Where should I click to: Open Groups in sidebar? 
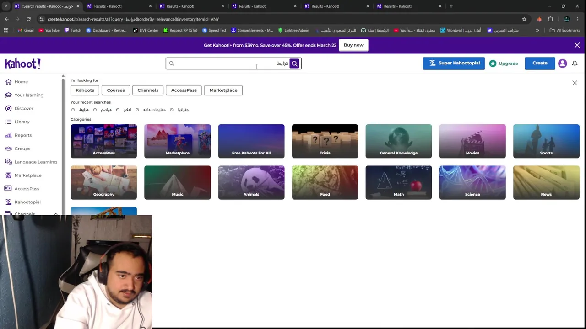pyautogui.click(x=18, y=149)
